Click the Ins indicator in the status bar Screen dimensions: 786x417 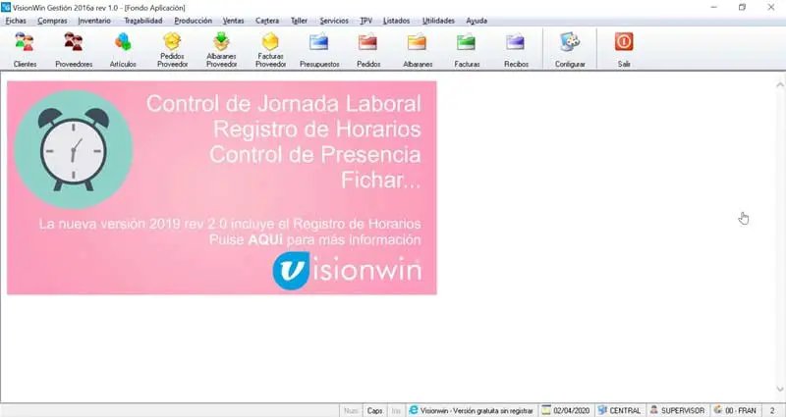(x=396, y=410)
